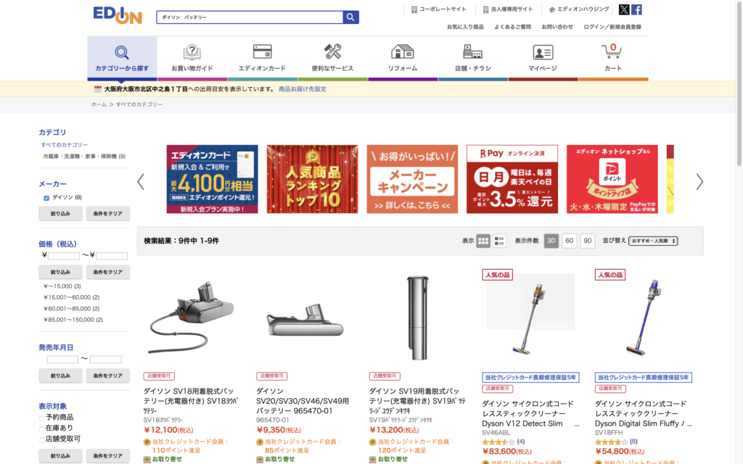
Task: Click the minimum price input field
Action: point(64,256)
